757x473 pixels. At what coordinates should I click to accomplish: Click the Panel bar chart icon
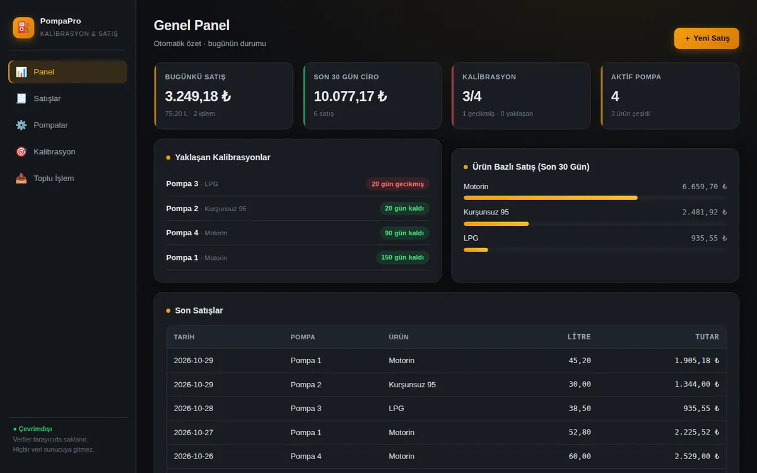[x=21, y=72]
